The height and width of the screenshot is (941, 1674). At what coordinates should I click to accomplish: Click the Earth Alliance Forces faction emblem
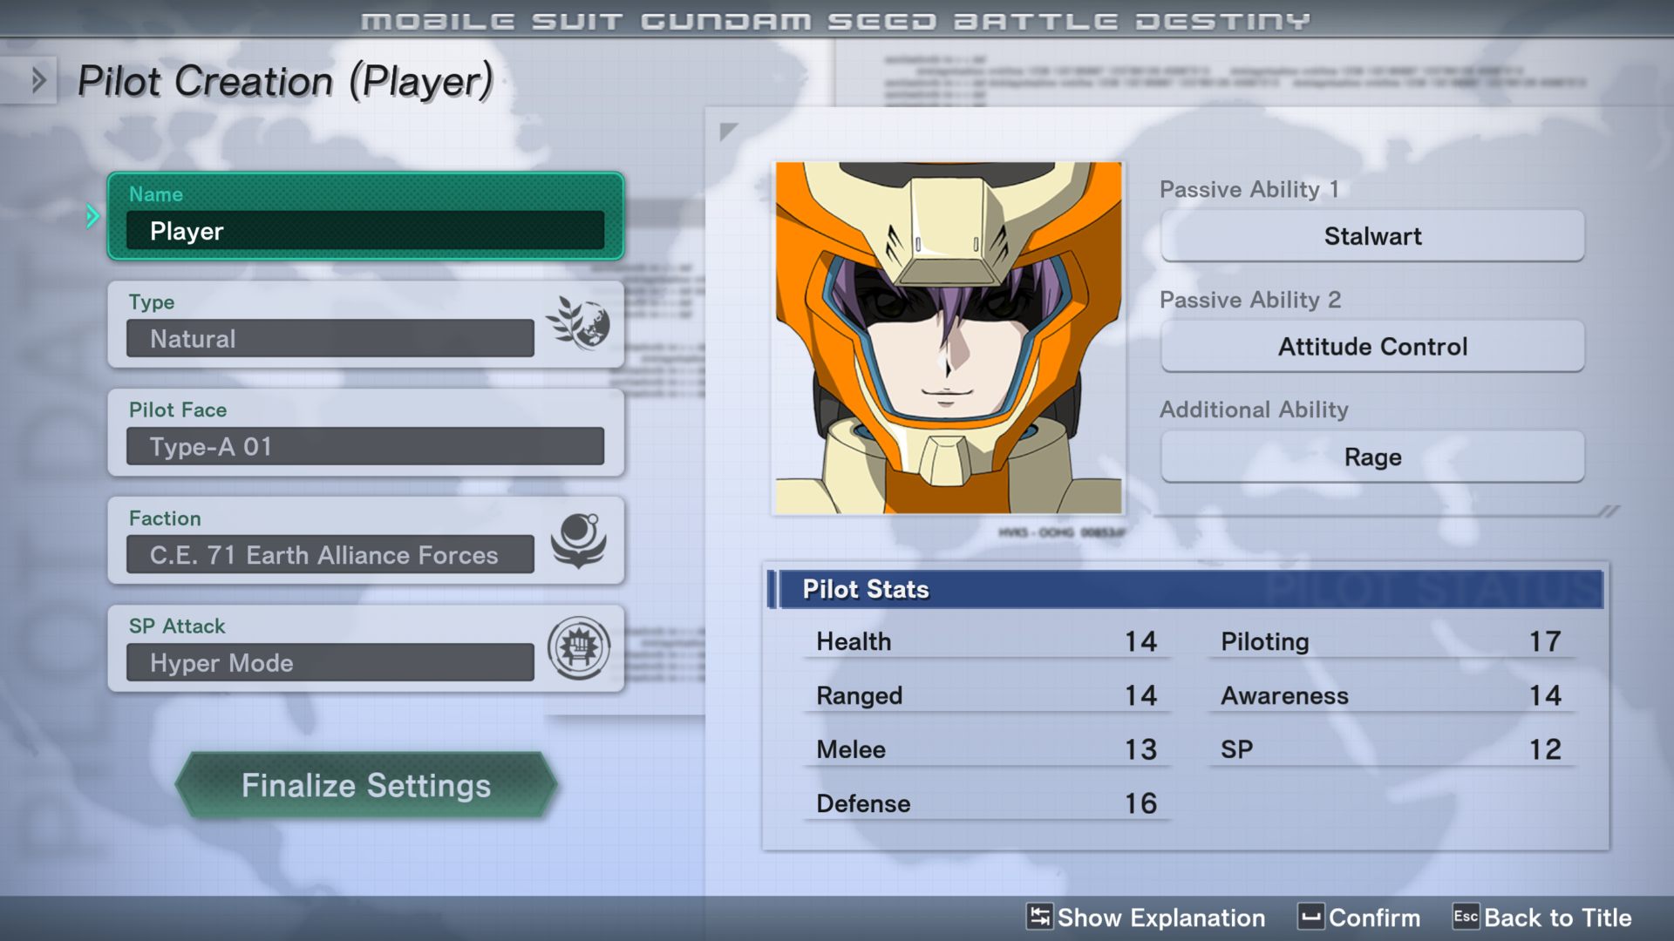[x=578, y=540]
